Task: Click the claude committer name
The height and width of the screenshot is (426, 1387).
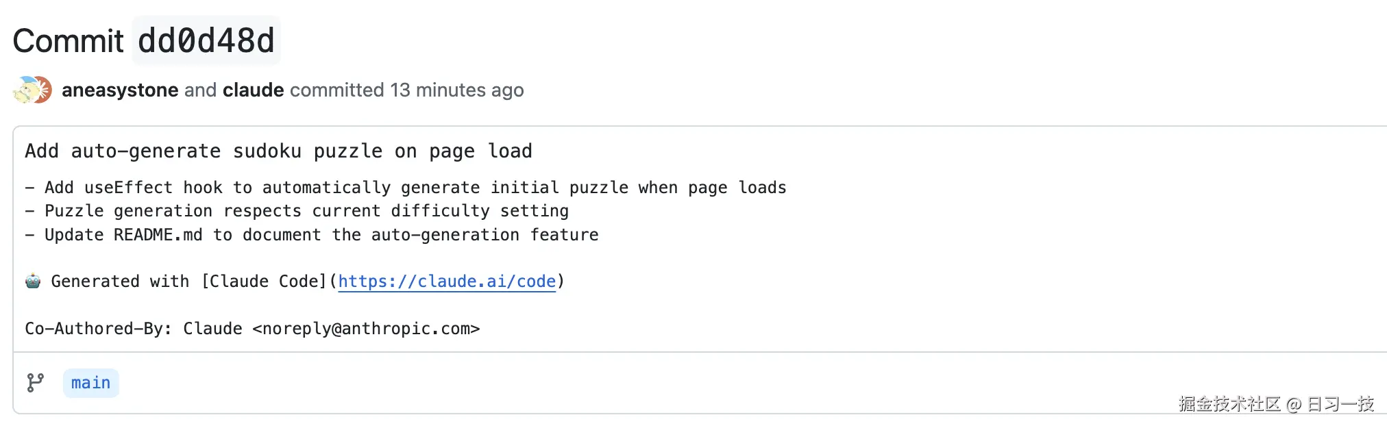Action: [253, 90]
